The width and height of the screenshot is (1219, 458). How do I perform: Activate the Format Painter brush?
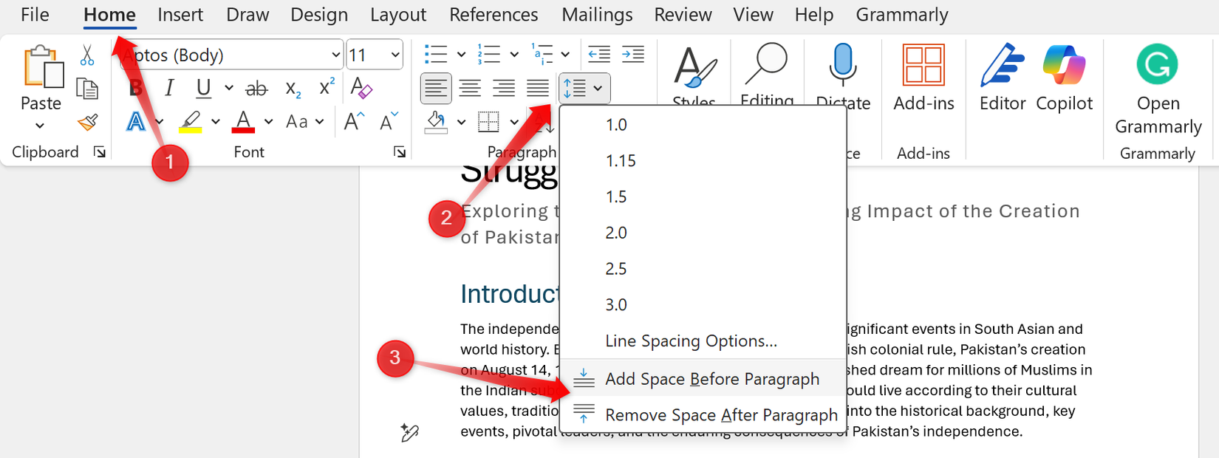(x=87, y=122)
